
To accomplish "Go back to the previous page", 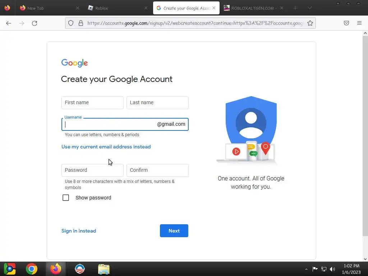I will [x=9, y=23].
